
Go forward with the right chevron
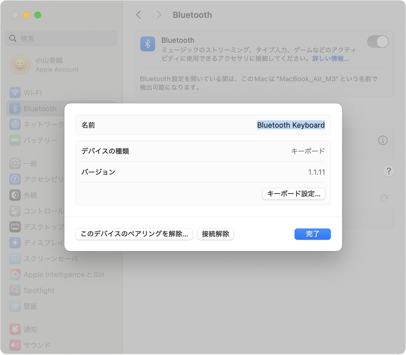[159, 15]
